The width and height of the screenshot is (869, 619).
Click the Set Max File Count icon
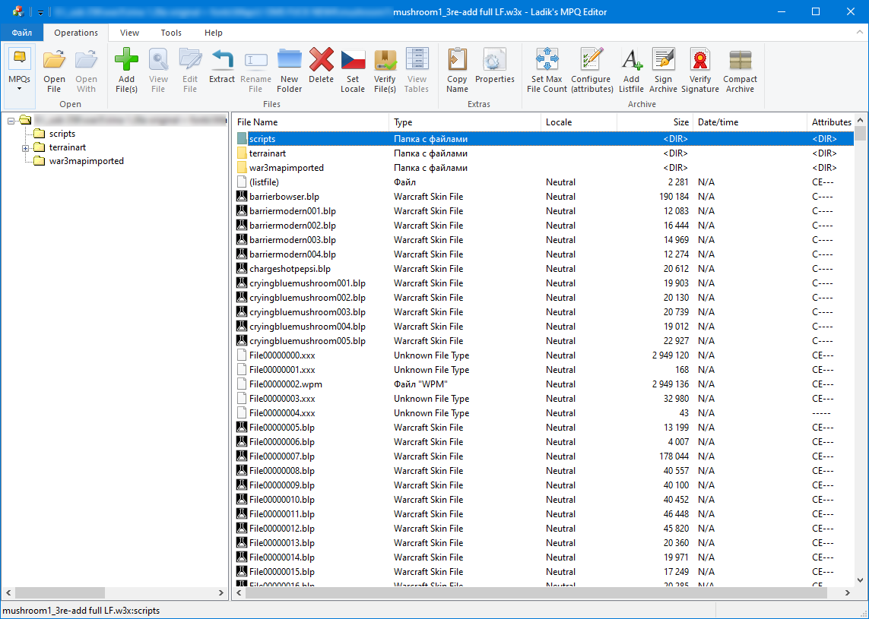(547, 59)
